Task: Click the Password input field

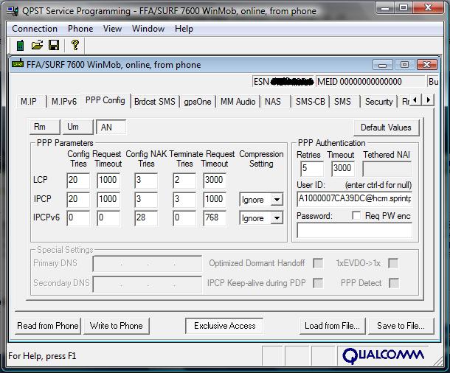Action: pos(355,230)
